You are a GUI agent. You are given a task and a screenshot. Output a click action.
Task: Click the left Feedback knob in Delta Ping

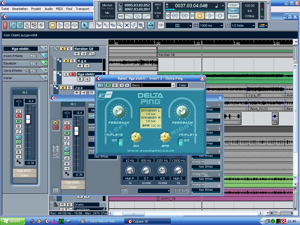point(118,111)
